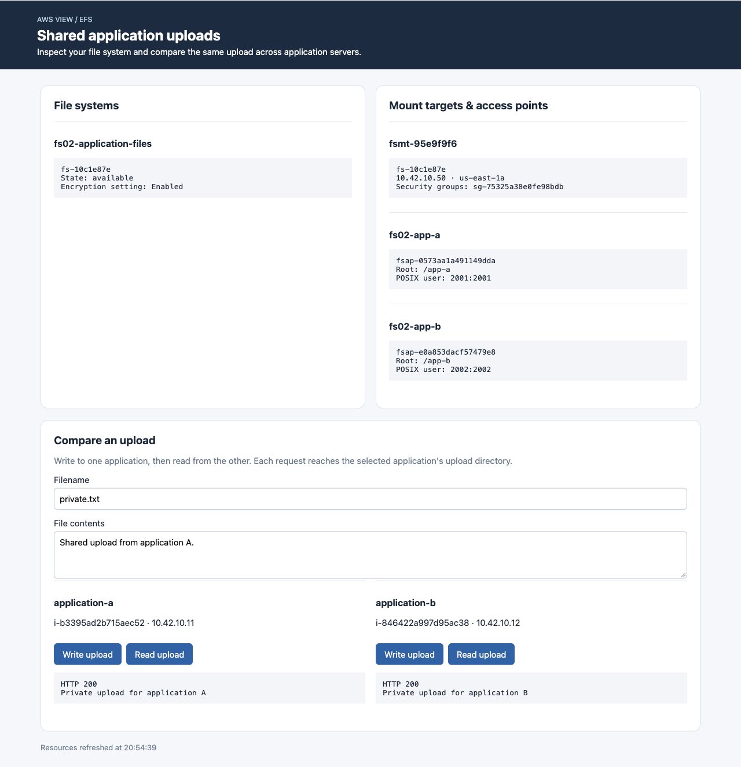Viewport: 741px width, 767px height.
Task: Click the State: available line
Action: click(97, 178)
